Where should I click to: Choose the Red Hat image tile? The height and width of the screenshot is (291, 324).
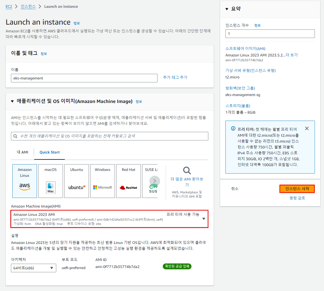(129, 181)
